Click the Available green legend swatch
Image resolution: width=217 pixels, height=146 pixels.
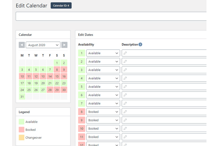click(x=21, y=122)
